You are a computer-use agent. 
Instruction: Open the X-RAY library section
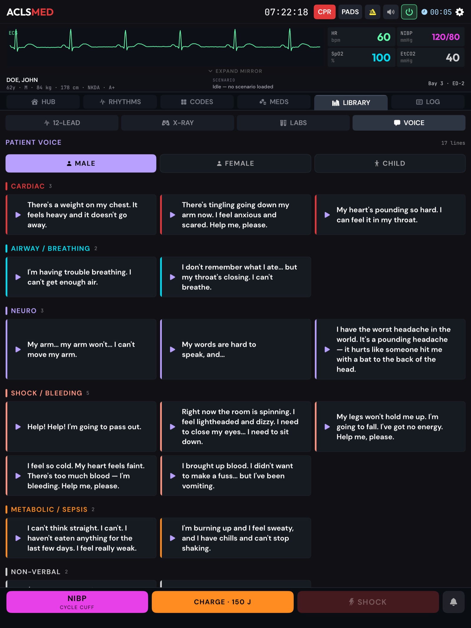178,123
